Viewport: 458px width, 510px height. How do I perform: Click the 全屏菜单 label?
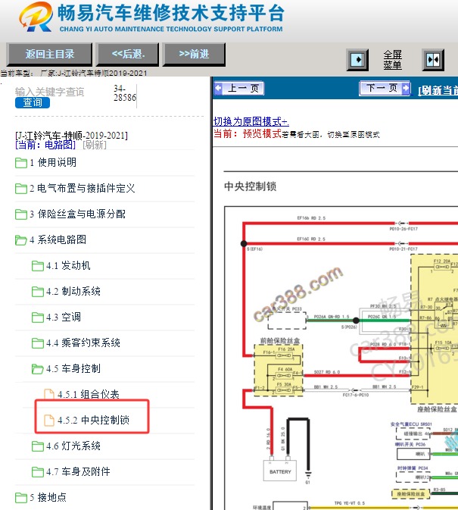point(392,60)
